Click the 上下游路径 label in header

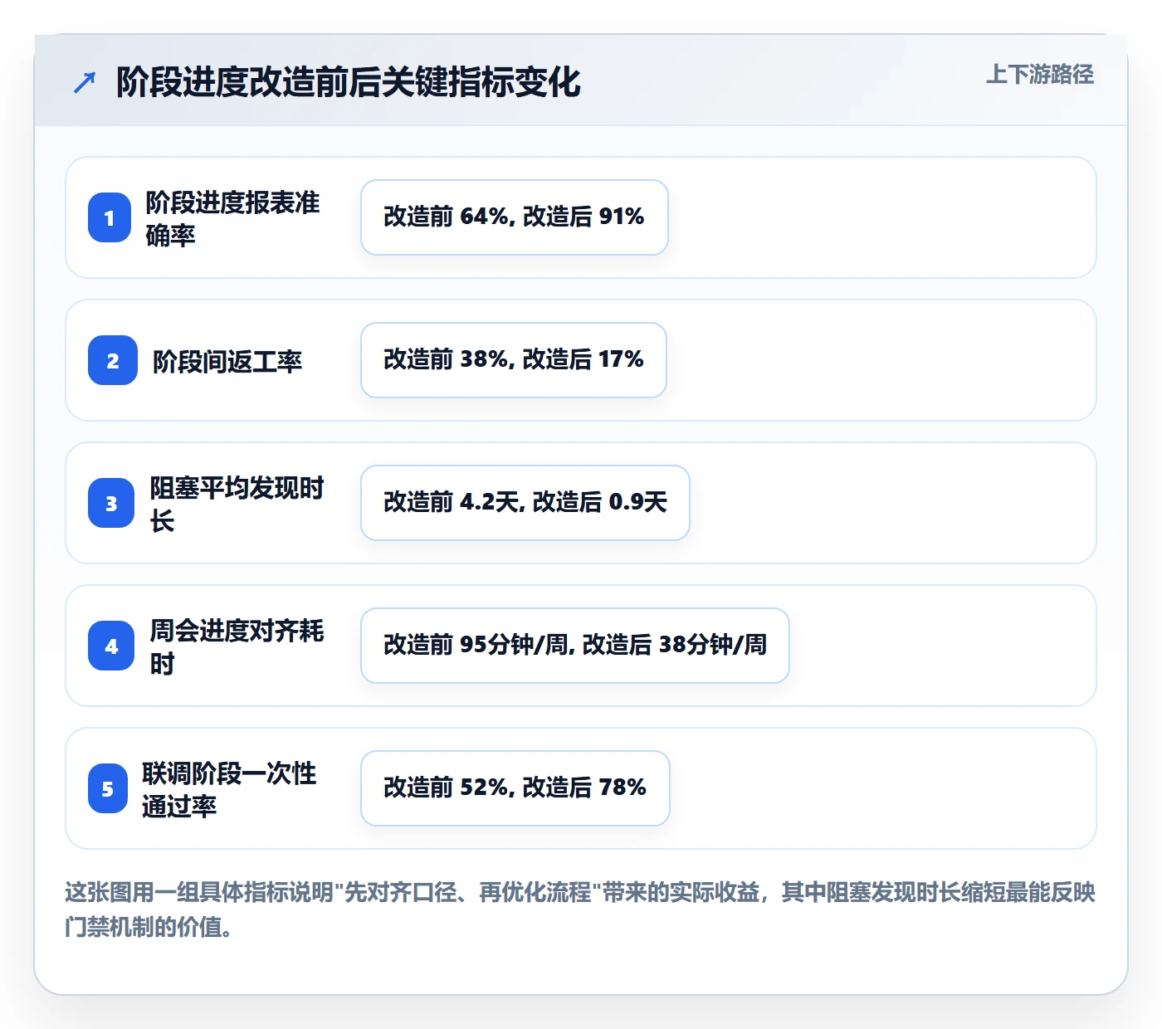coord(1039,74)
